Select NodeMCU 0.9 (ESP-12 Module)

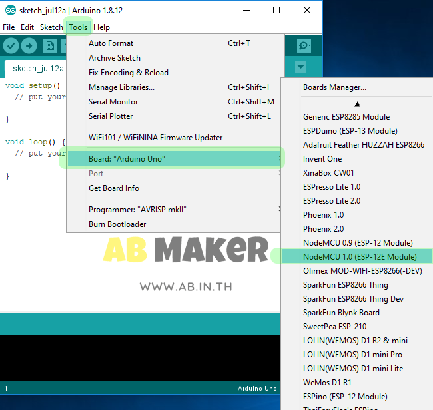357,243
